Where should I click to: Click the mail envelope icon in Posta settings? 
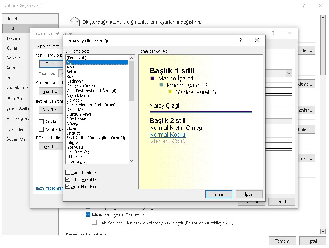coord(74,22)
